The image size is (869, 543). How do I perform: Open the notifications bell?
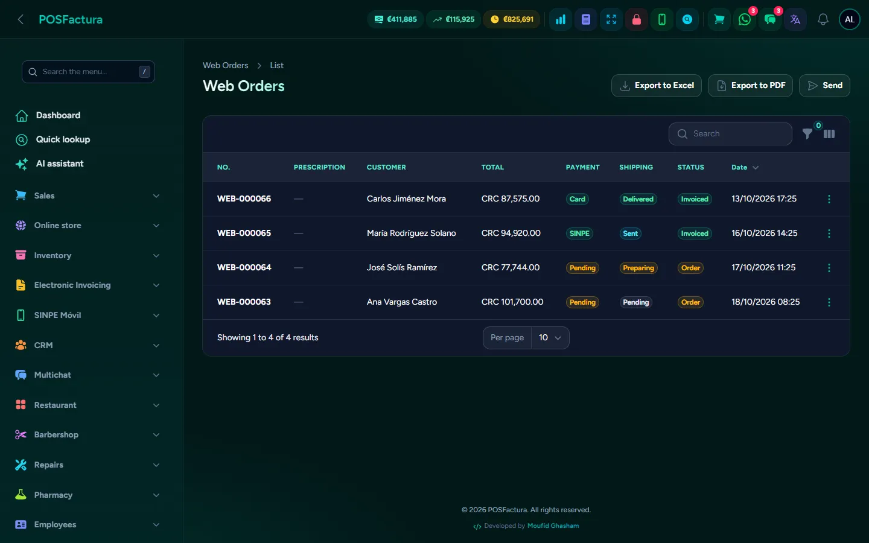click(823, 19)
